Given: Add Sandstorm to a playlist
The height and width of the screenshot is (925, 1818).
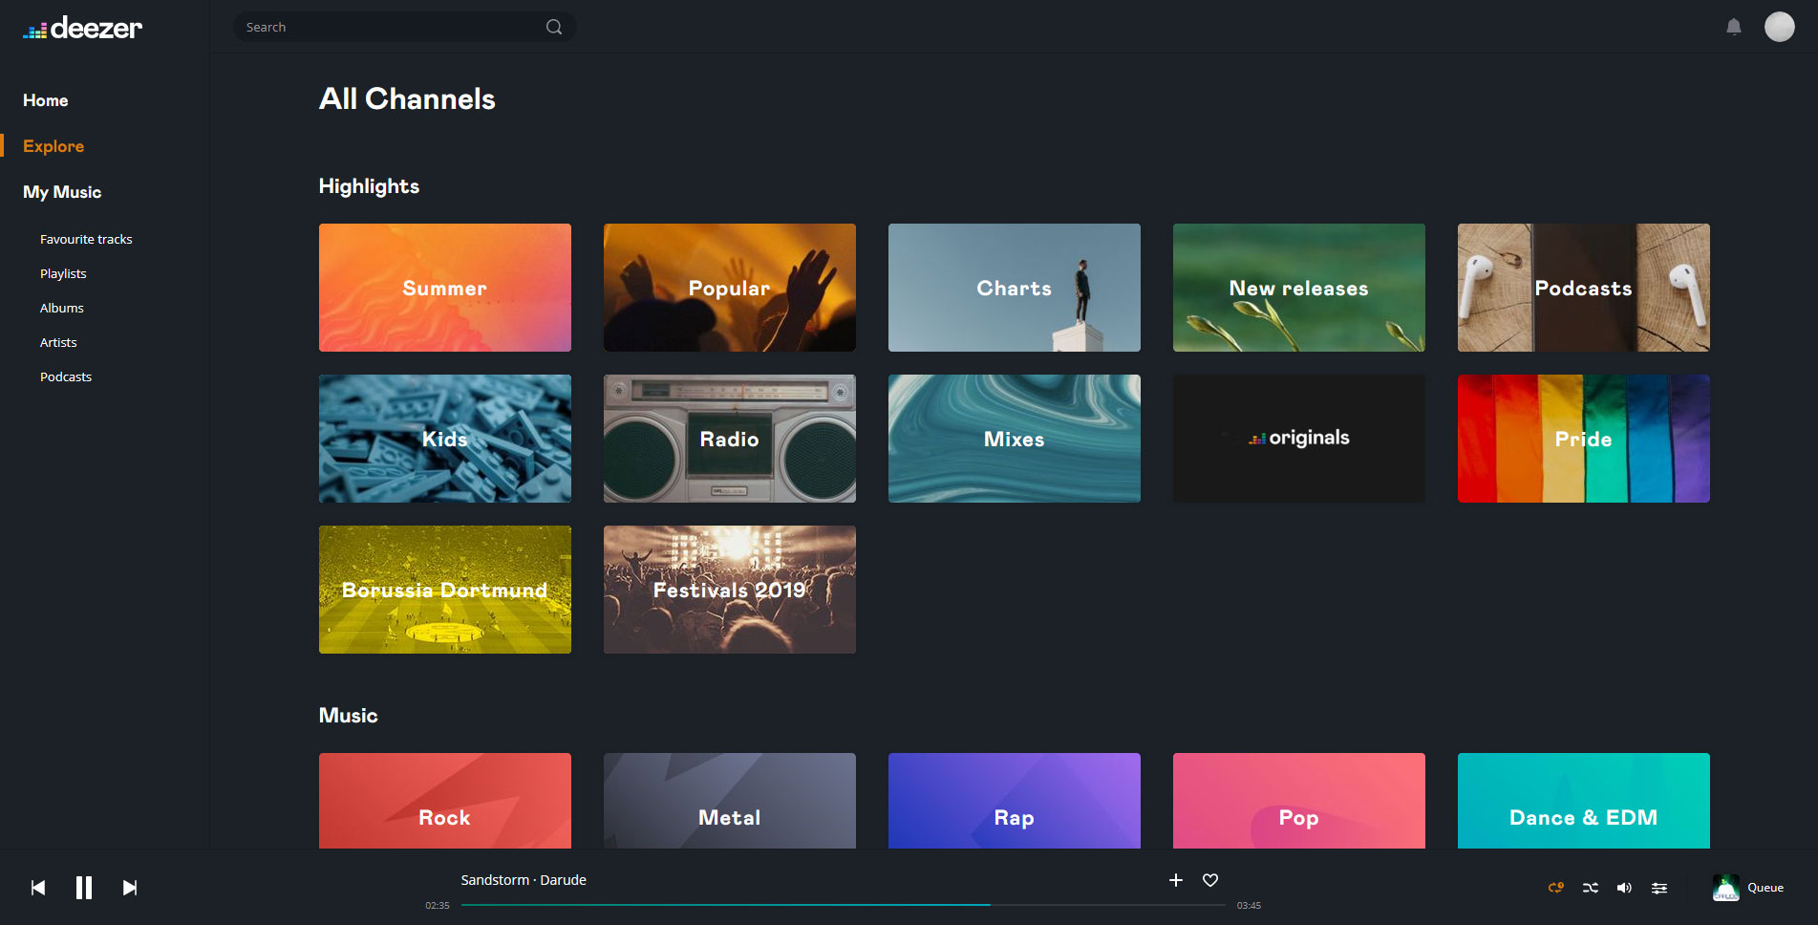Looking at the screenshot, I should pyautogui.click(x=1175, y=880).
